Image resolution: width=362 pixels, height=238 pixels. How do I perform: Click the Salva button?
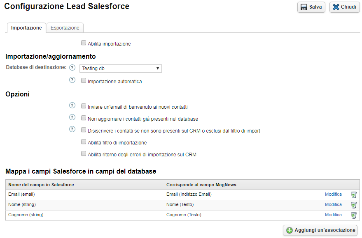coord(311,7)
